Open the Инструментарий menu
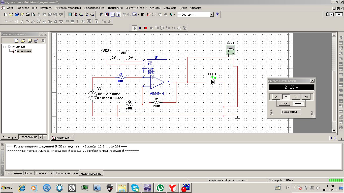The image size is (344, 193). point(136,8)
